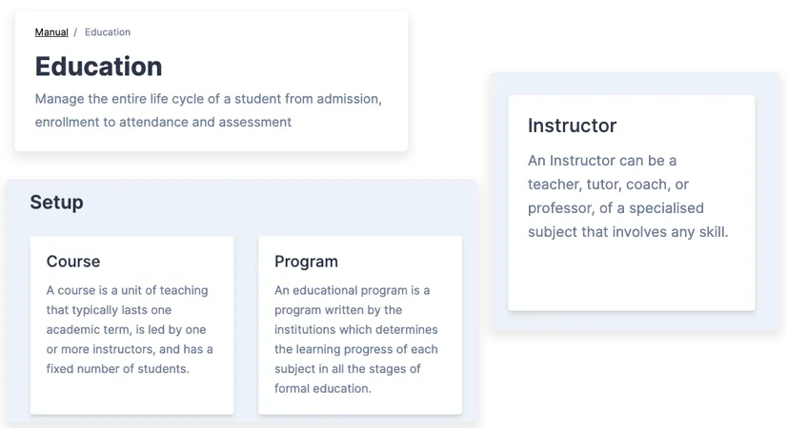This screenshot has height=428, width=787.
Task: Click 'A course is a unit of teaching' line
Action: click(127, 290)
